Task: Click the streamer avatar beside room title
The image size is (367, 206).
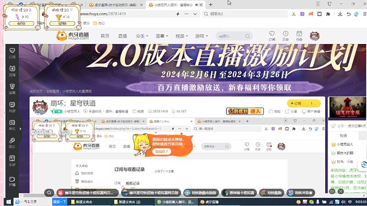Action: click(x=40, y=107)
